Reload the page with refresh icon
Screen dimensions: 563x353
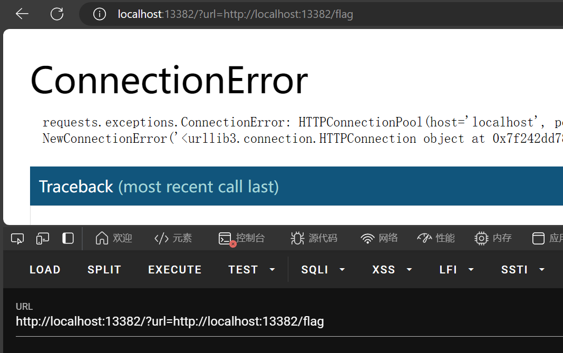[x=57, y=14]
